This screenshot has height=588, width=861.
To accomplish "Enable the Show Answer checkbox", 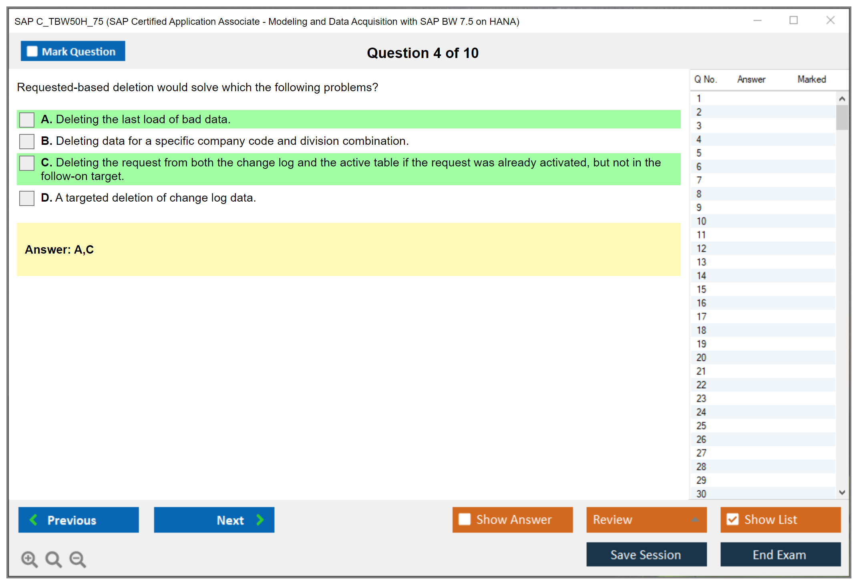I will (465, 519).
